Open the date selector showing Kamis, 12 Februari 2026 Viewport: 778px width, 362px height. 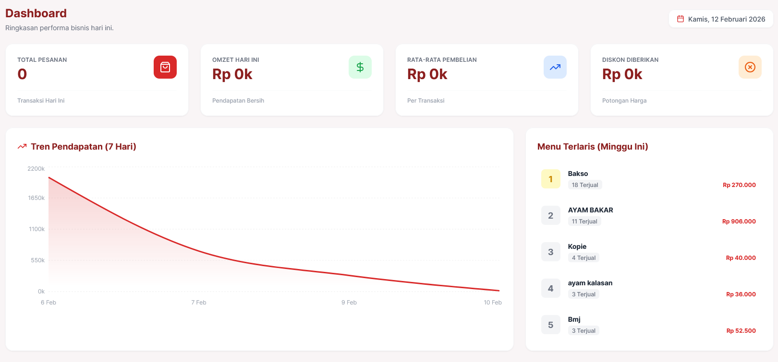721,19
